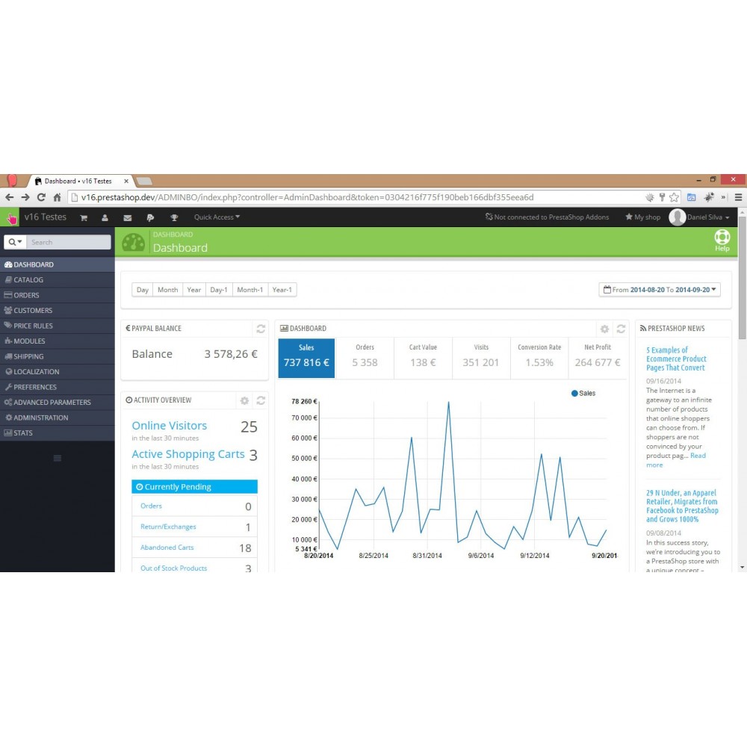
Task: Open the My shop link
Action: coord(643,217)
